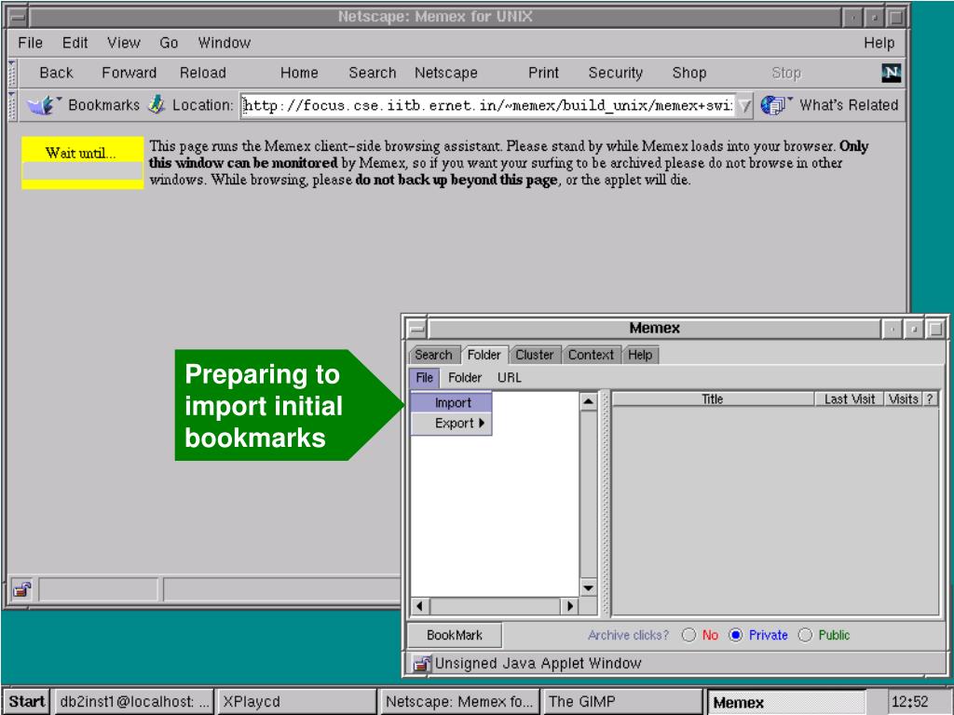Switch to Netscape: Memex taskbar entry
Image resolution: width=954 pixels, height=715 pixels.
point(460,702)
